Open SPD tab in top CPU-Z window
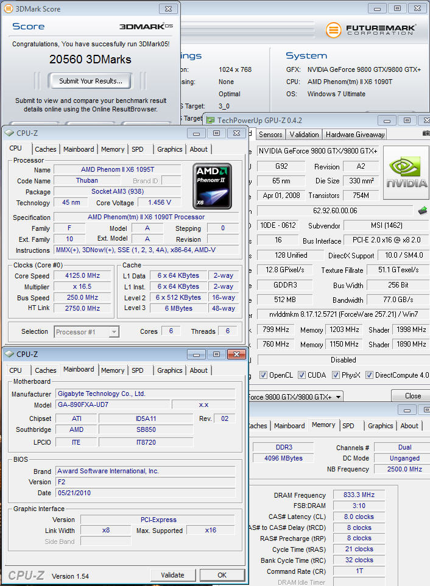This screenshot has height=586, width=430. [x=138, y=149]
